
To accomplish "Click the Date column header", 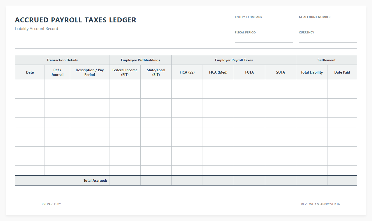I will click(30, 72).
